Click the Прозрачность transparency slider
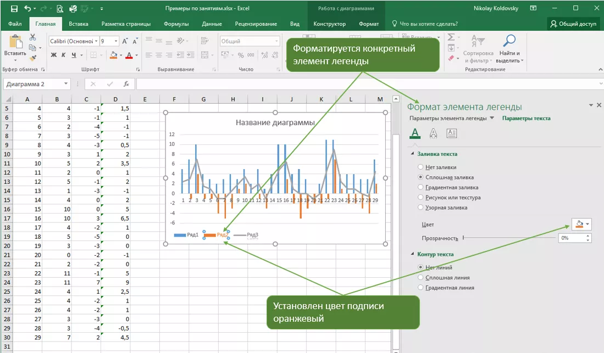The image size is (604, 353). pos(508,238)
